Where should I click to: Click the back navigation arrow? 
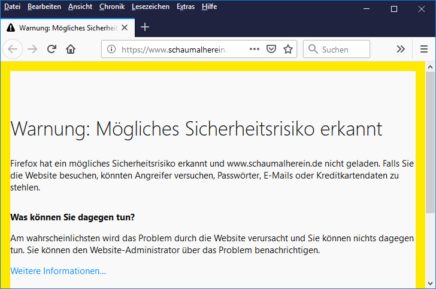pyautogui.click(x=13, y=50)
